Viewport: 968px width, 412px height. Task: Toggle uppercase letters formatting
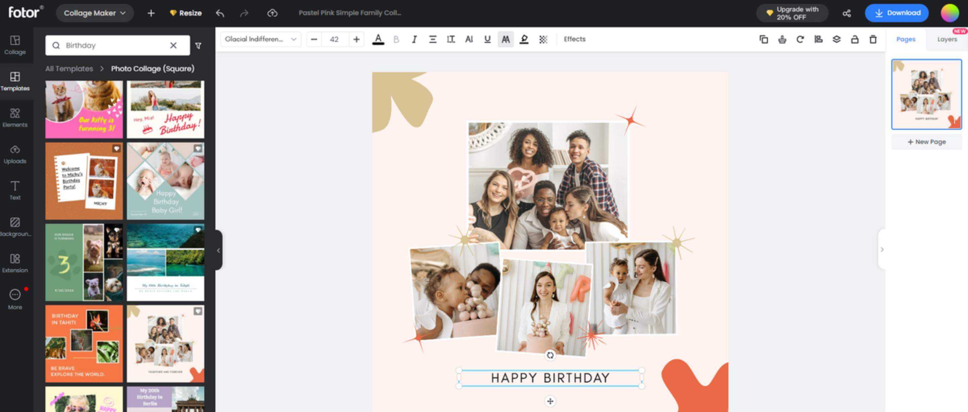(x=506, y=39)
